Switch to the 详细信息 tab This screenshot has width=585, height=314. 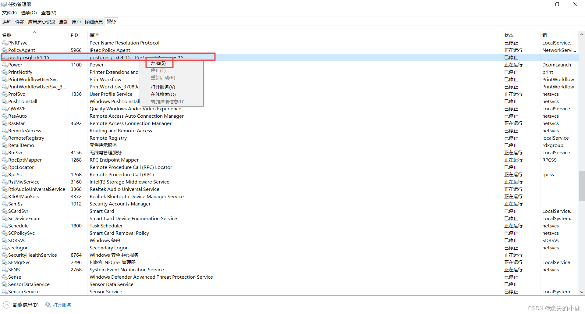tap(94, 22)
